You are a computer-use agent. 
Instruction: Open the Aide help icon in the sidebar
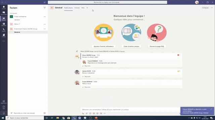(x=4, y=107)
